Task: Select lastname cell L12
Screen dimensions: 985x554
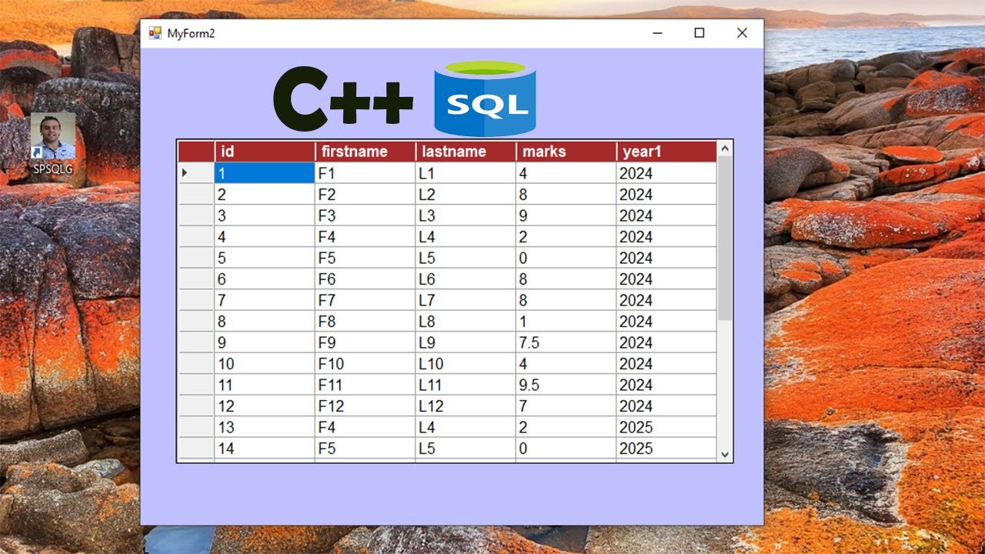Action: tap(465, 406)
